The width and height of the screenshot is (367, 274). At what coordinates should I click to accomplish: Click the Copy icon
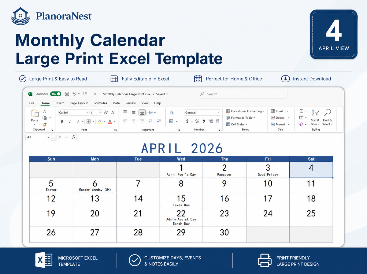pyautogui.click(x=45, y=118)
